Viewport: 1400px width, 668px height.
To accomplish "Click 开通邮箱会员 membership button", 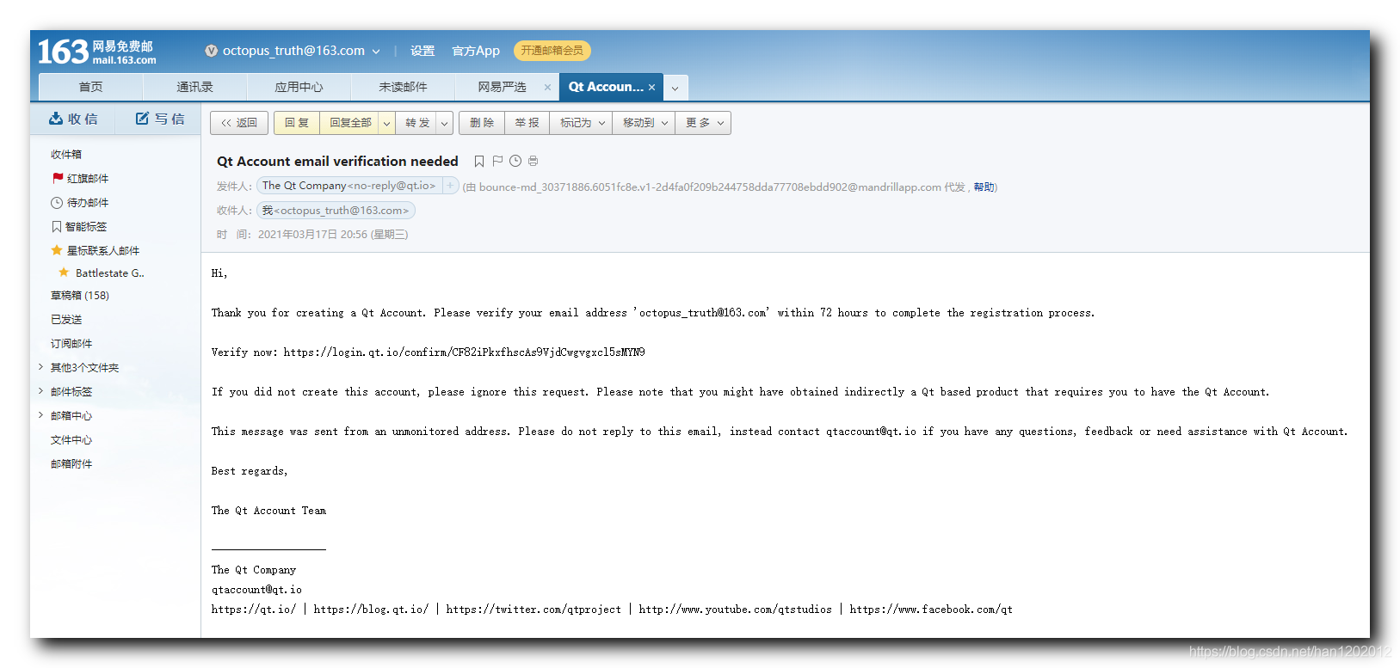I will click(x=552, y=51).
